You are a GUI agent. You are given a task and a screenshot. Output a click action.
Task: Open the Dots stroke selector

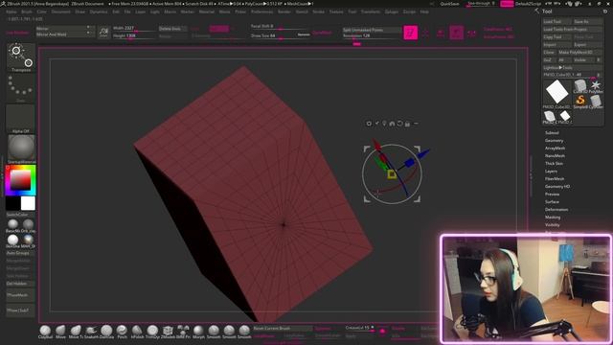pyautogui.click(x=20, y=88)
